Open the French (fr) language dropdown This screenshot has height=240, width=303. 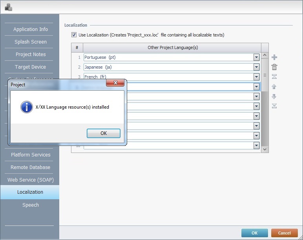point(256,77)
